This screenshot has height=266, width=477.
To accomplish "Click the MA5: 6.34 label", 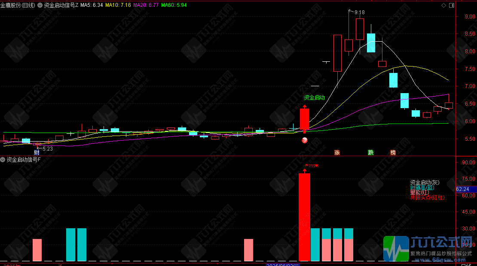I will [x=92, y=5].
